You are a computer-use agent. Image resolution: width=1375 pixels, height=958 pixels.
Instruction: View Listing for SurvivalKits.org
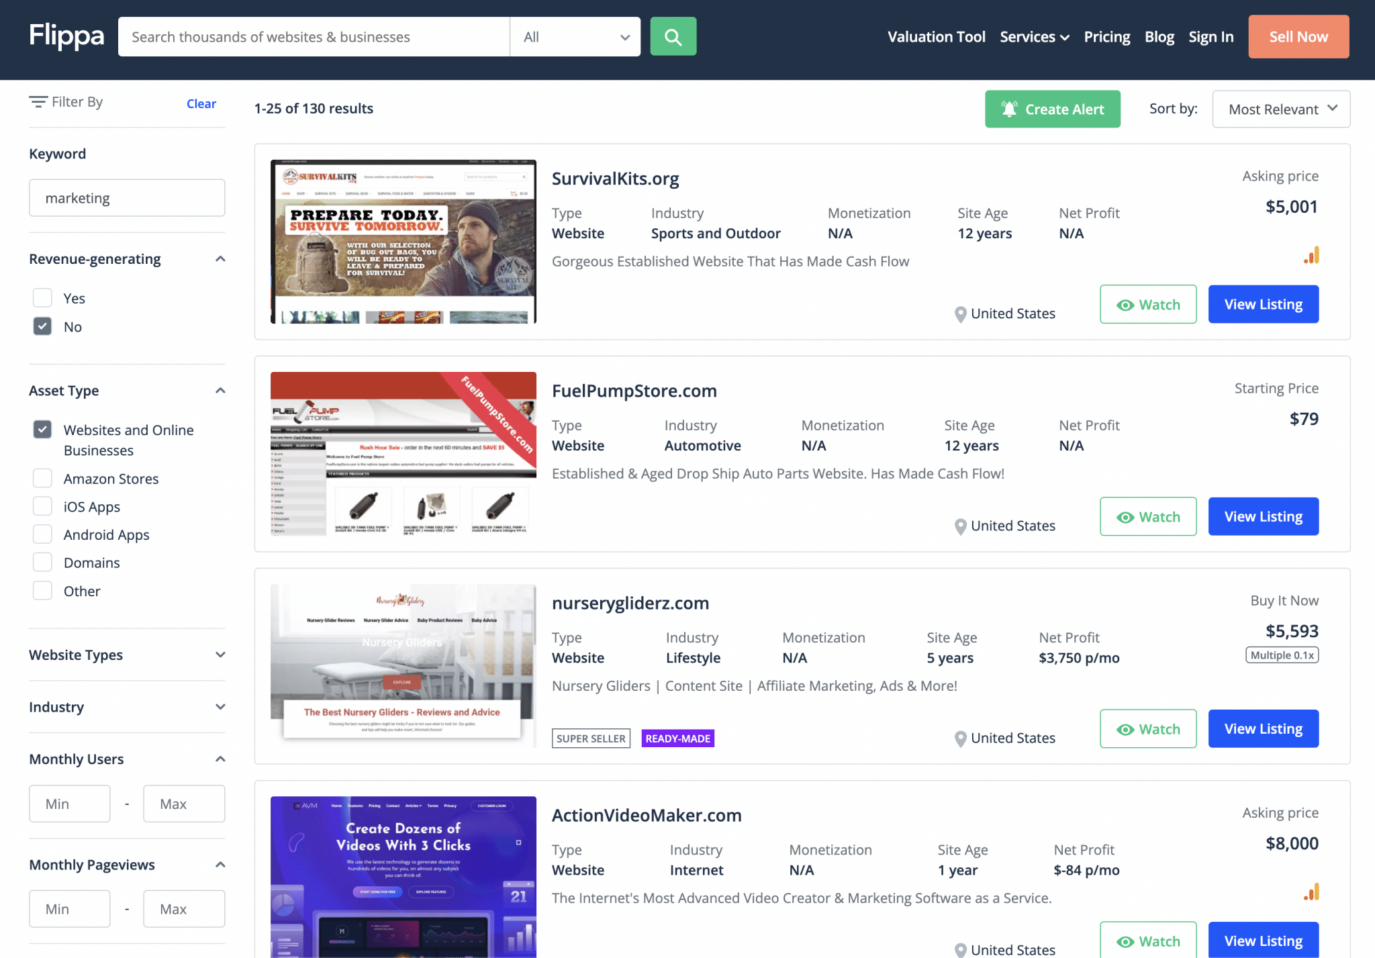point(1263,304)
